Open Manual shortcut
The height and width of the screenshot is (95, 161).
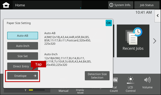tap(64, 91)
